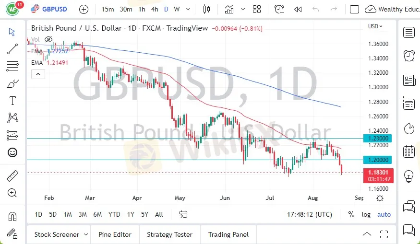Select the trend line drawing tool

[12, 48]
